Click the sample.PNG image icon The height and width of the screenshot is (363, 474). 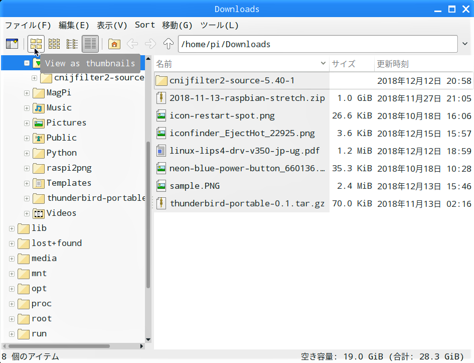[x=162, y=186]
